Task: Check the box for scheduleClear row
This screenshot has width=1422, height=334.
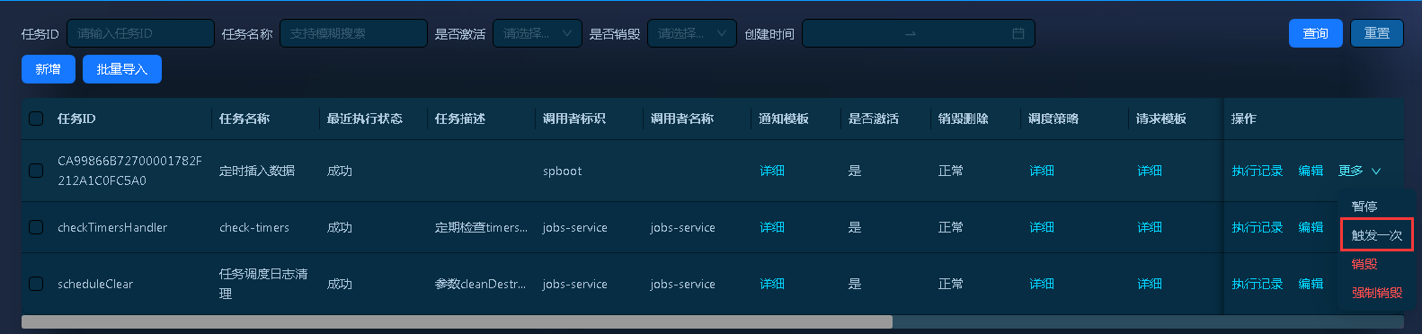Action: tap(36, 284)
